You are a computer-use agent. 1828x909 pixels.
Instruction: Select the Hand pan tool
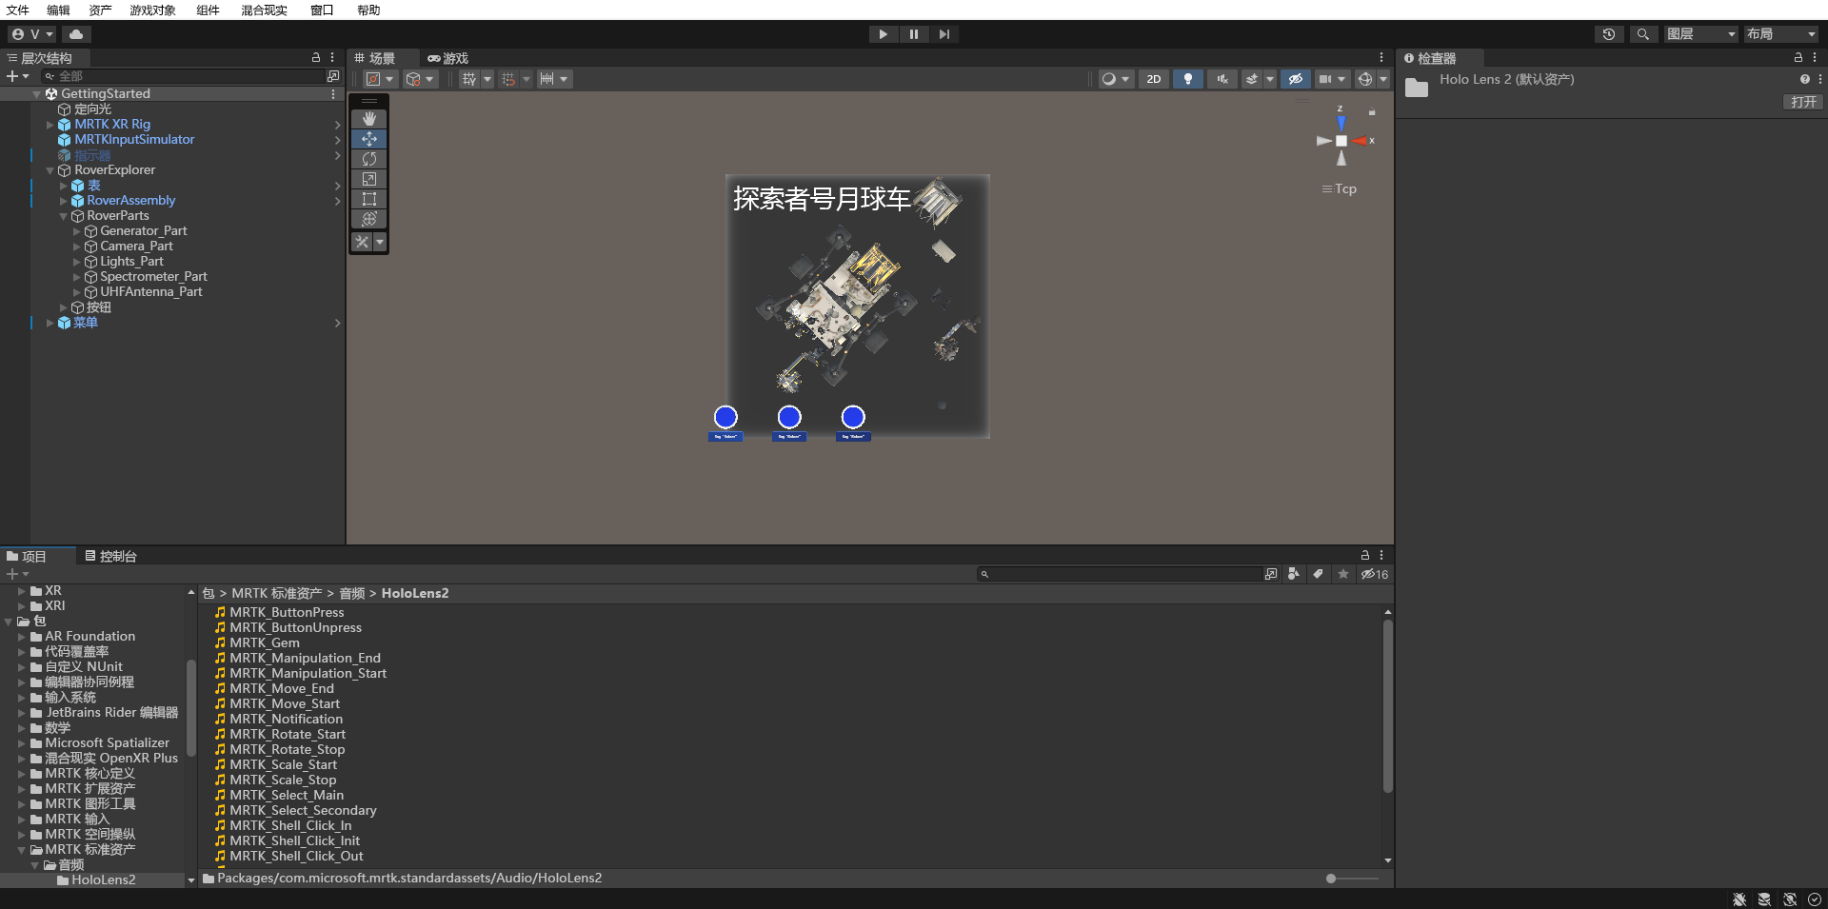(x=368, y=118)
